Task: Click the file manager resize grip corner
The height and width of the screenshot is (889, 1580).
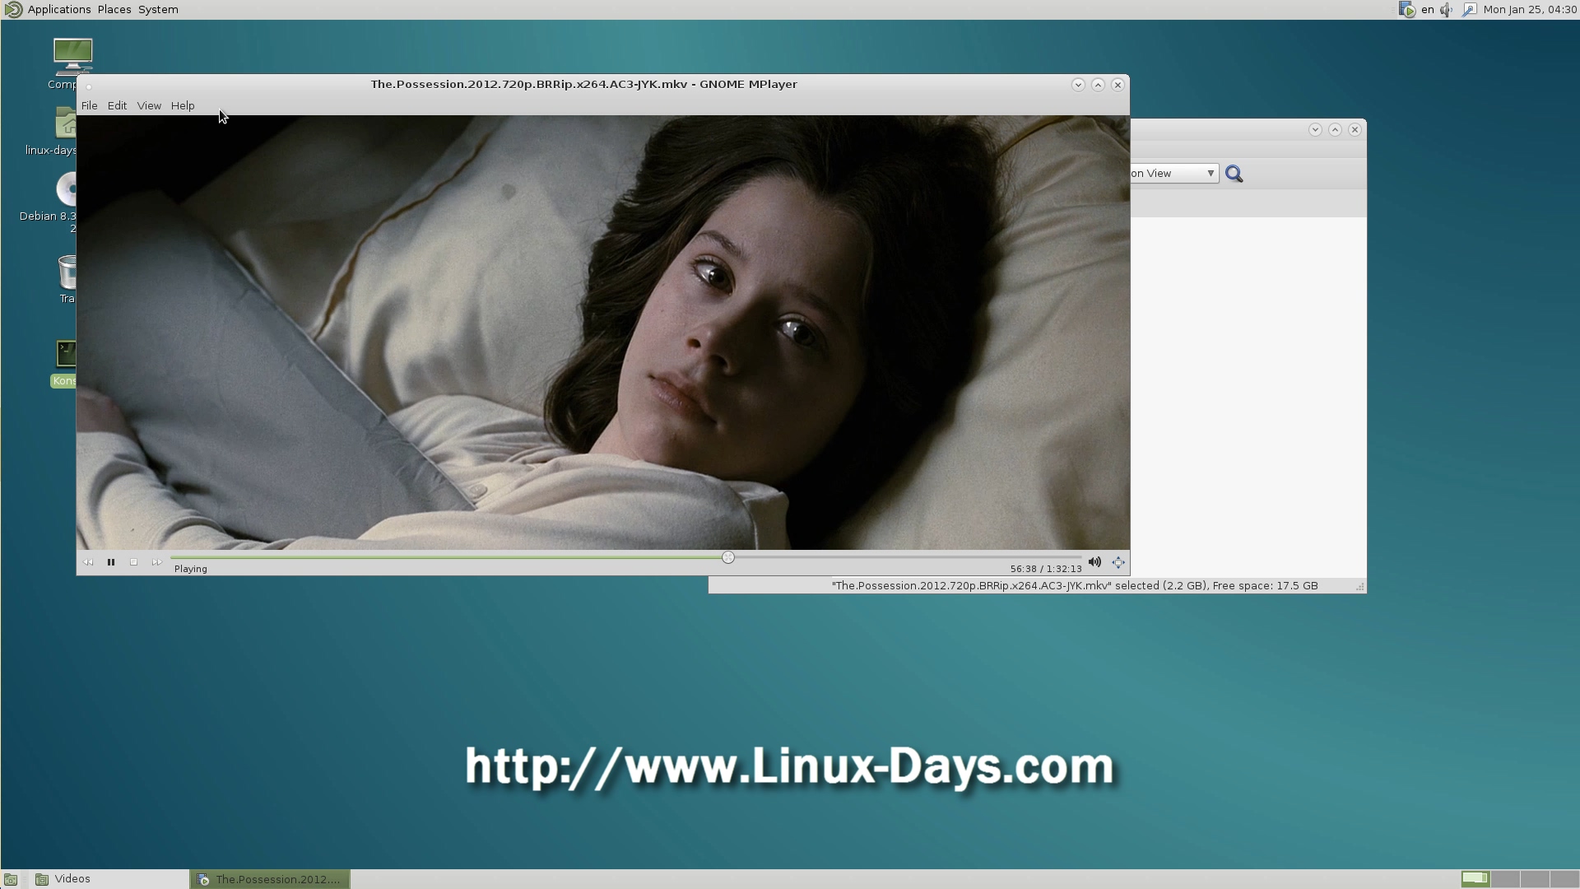Action: click(1360, 587)
